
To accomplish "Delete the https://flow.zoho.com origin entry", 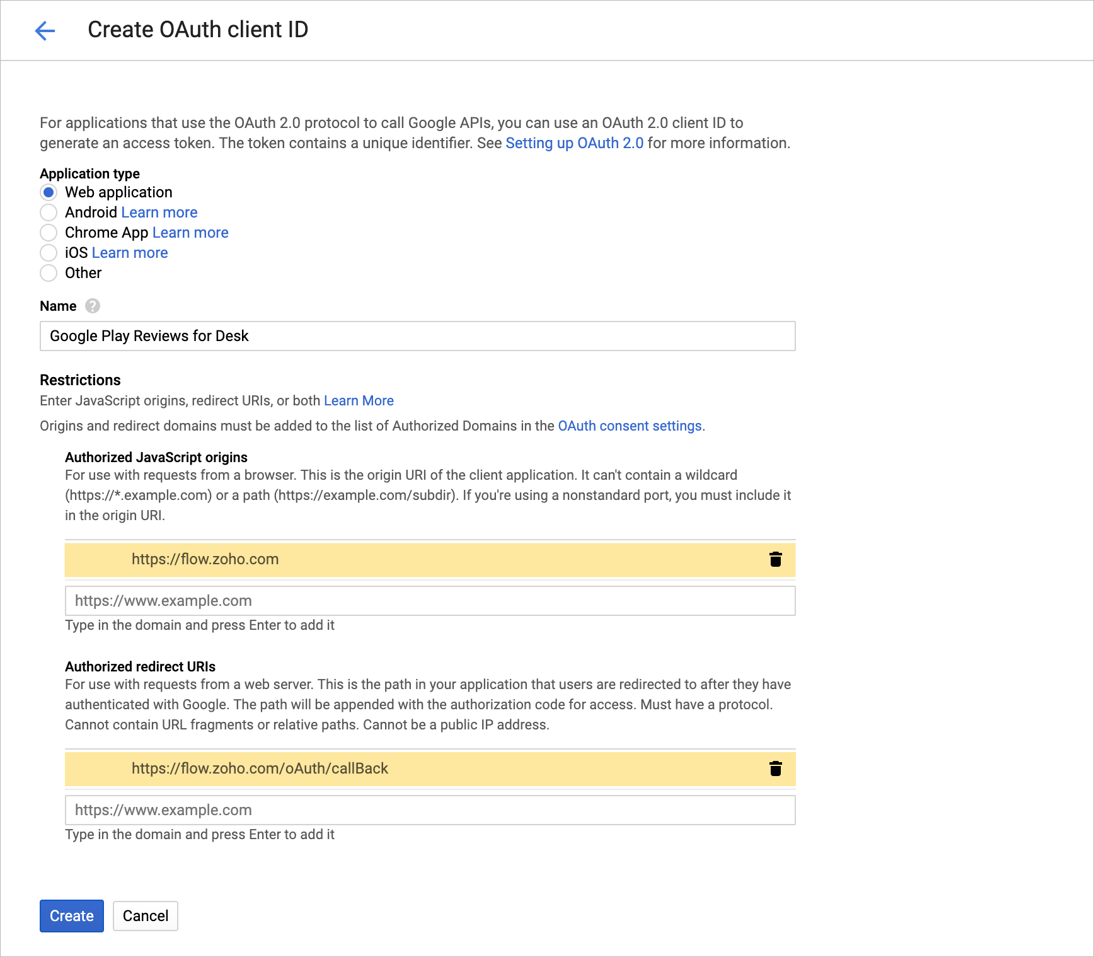I will 775,559.
